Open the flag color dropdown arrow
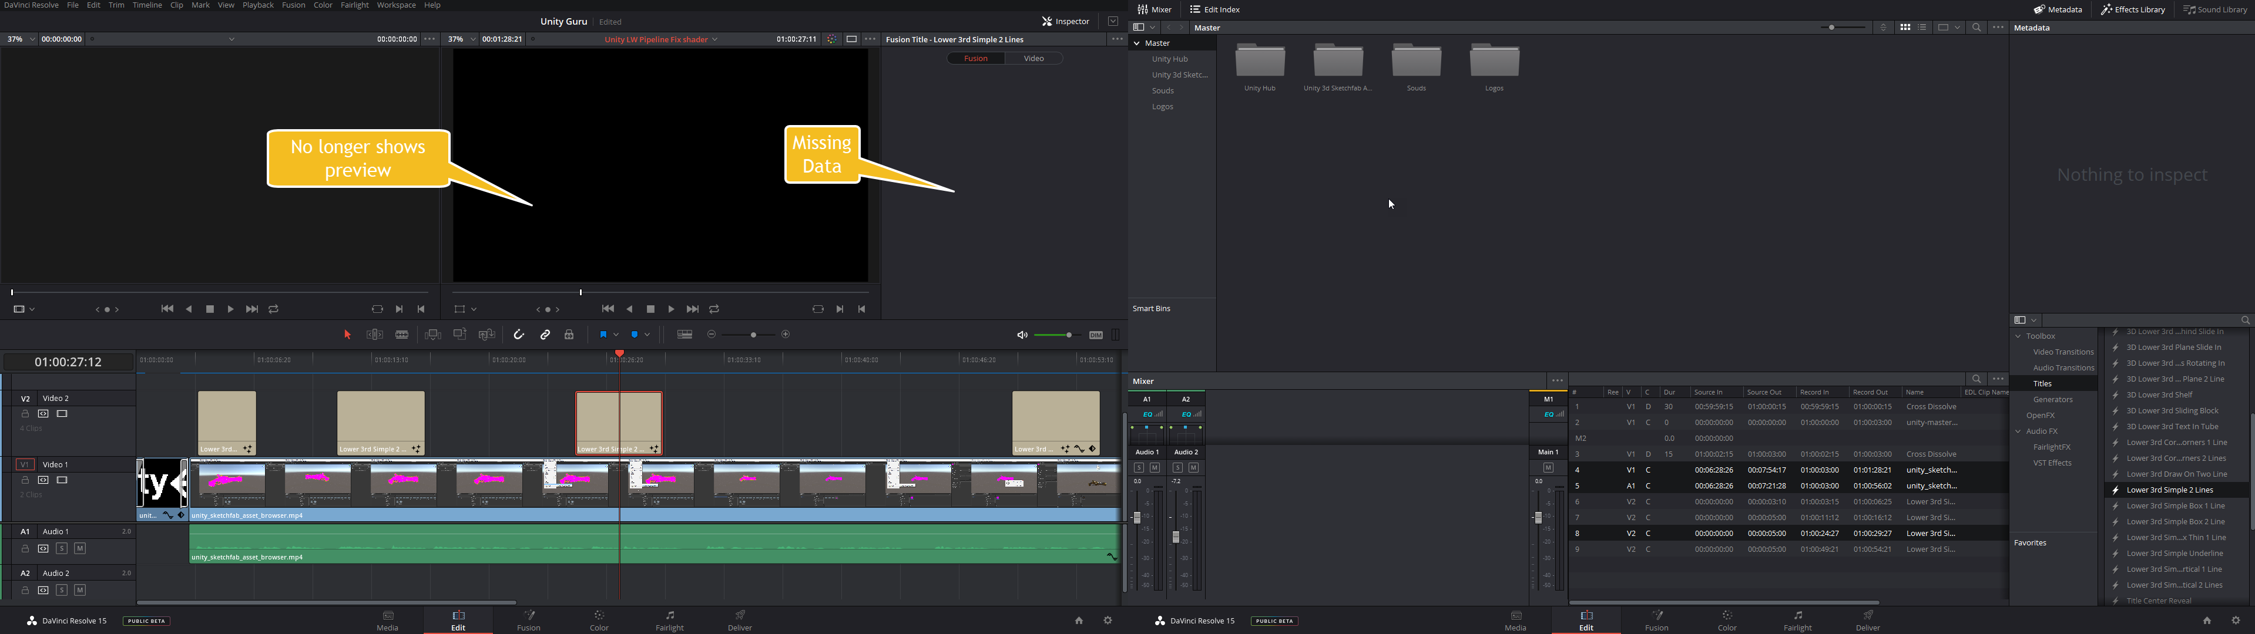 [615, 335]
